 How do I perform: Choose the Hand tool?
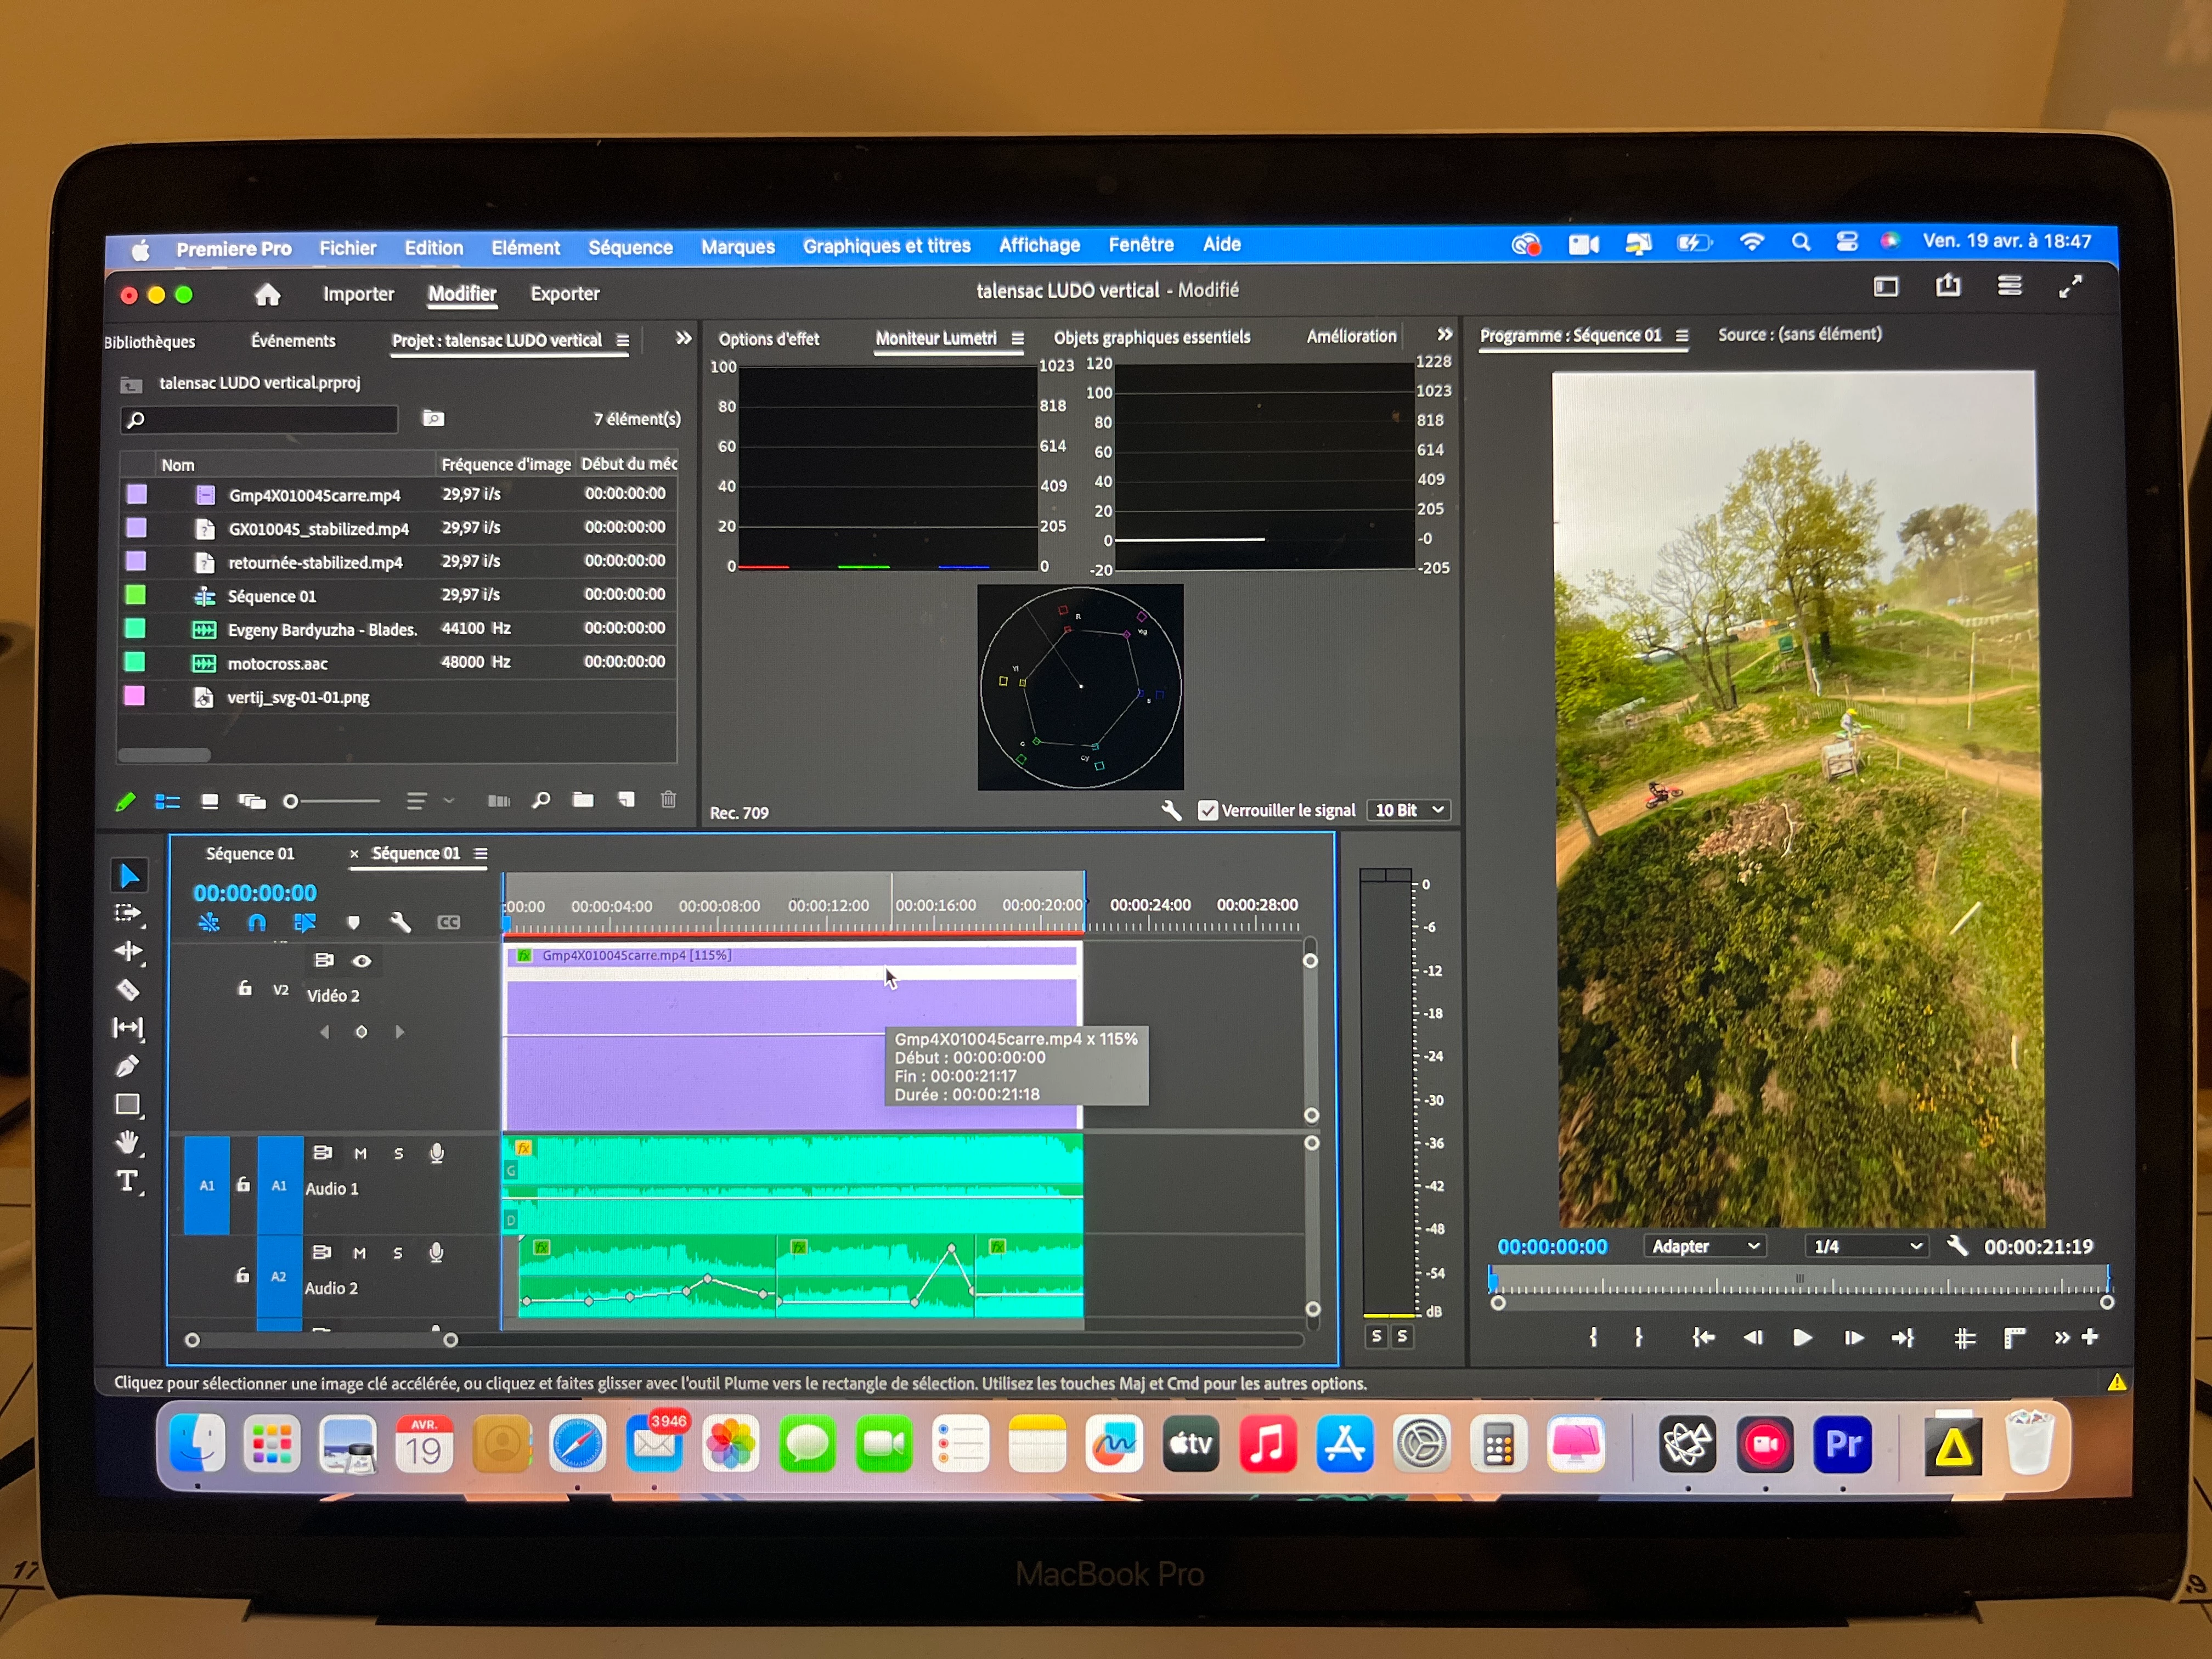pos(127,1142)
